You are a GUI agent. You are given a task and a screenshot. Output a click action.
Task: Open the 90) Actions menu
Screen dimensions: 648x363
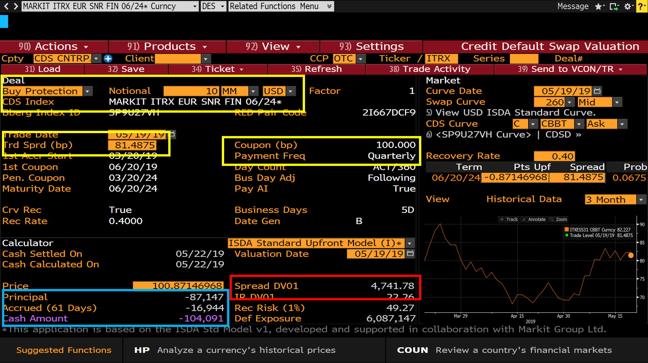[54, 46]
